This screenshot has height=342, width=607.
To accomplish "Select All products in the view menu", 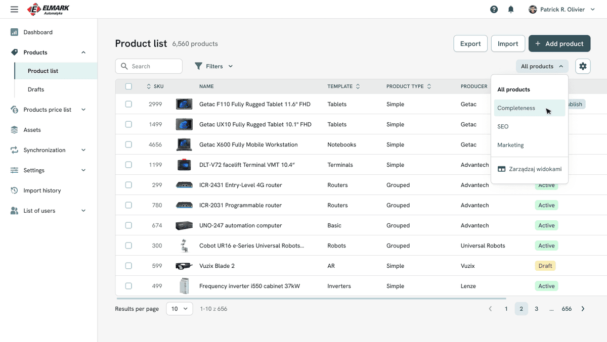I will [x=530, y=89].
